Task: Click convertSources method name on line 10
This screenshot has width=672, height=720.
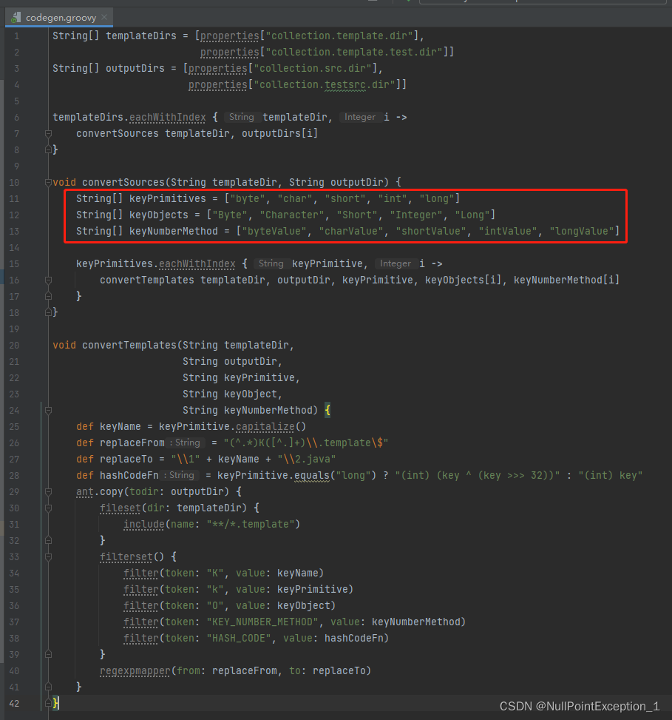Action: point(123,182)
